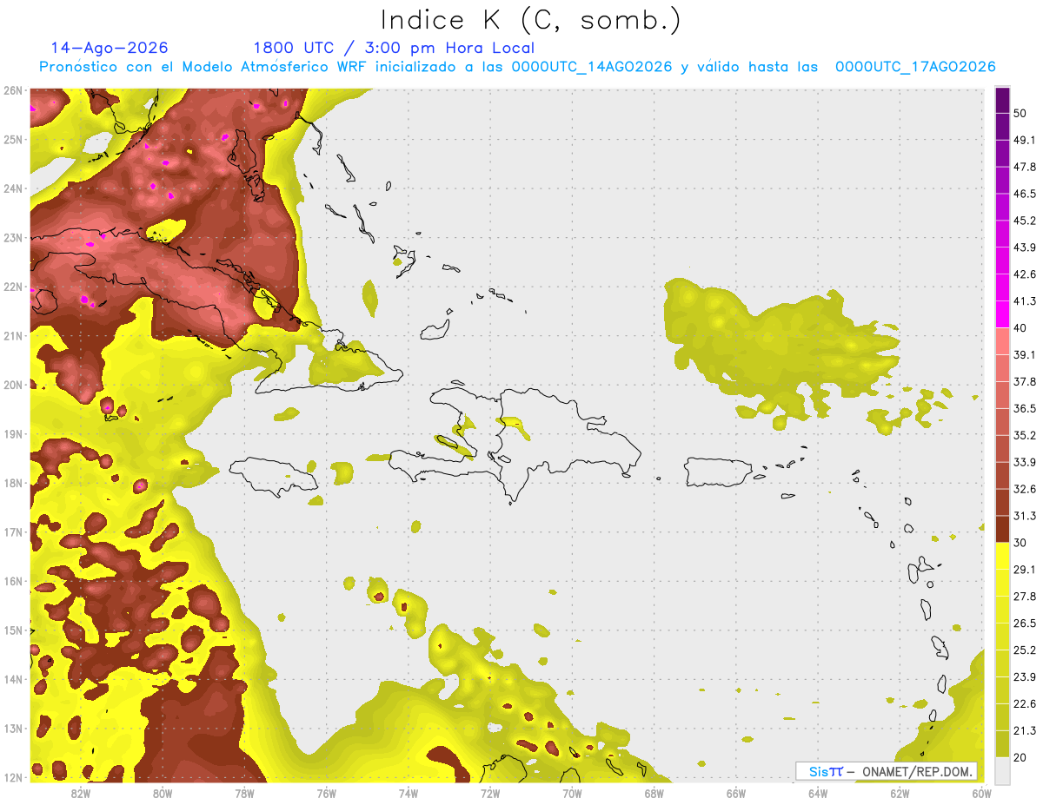Click the colorbar value 41.3
This screenshot has width=1043, height=805.
pyautogui.click(x=1025, y=301)
